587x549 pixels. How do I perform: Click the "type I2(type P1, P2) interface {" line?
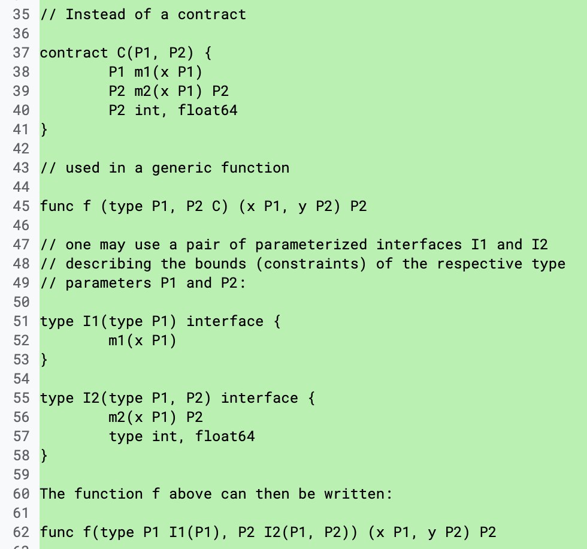tap(177, 398)
